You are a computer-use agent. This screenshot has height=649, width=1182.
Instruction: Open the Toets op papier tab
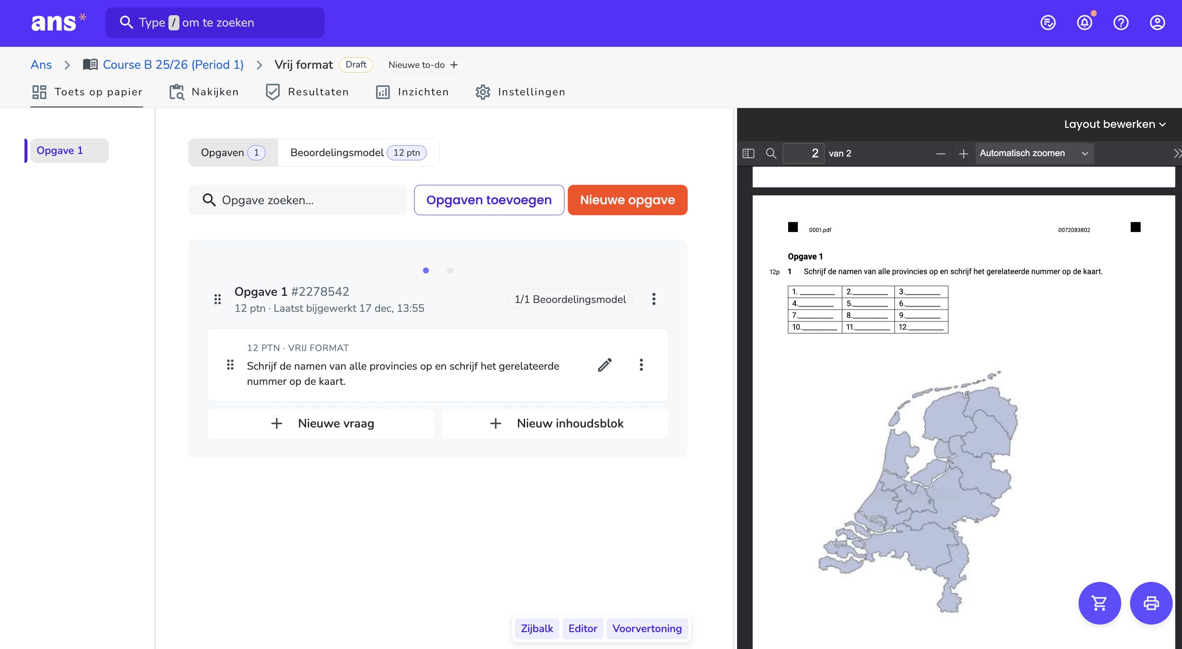click(87, 92)
